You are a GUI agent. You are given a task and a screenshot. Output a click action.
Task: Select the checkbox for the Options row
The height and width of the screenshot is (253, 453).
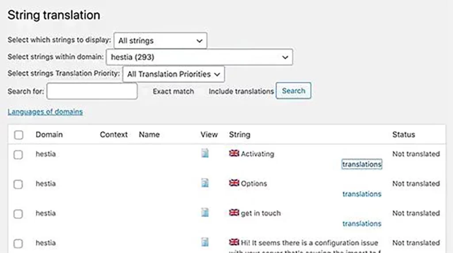point(18,184)
